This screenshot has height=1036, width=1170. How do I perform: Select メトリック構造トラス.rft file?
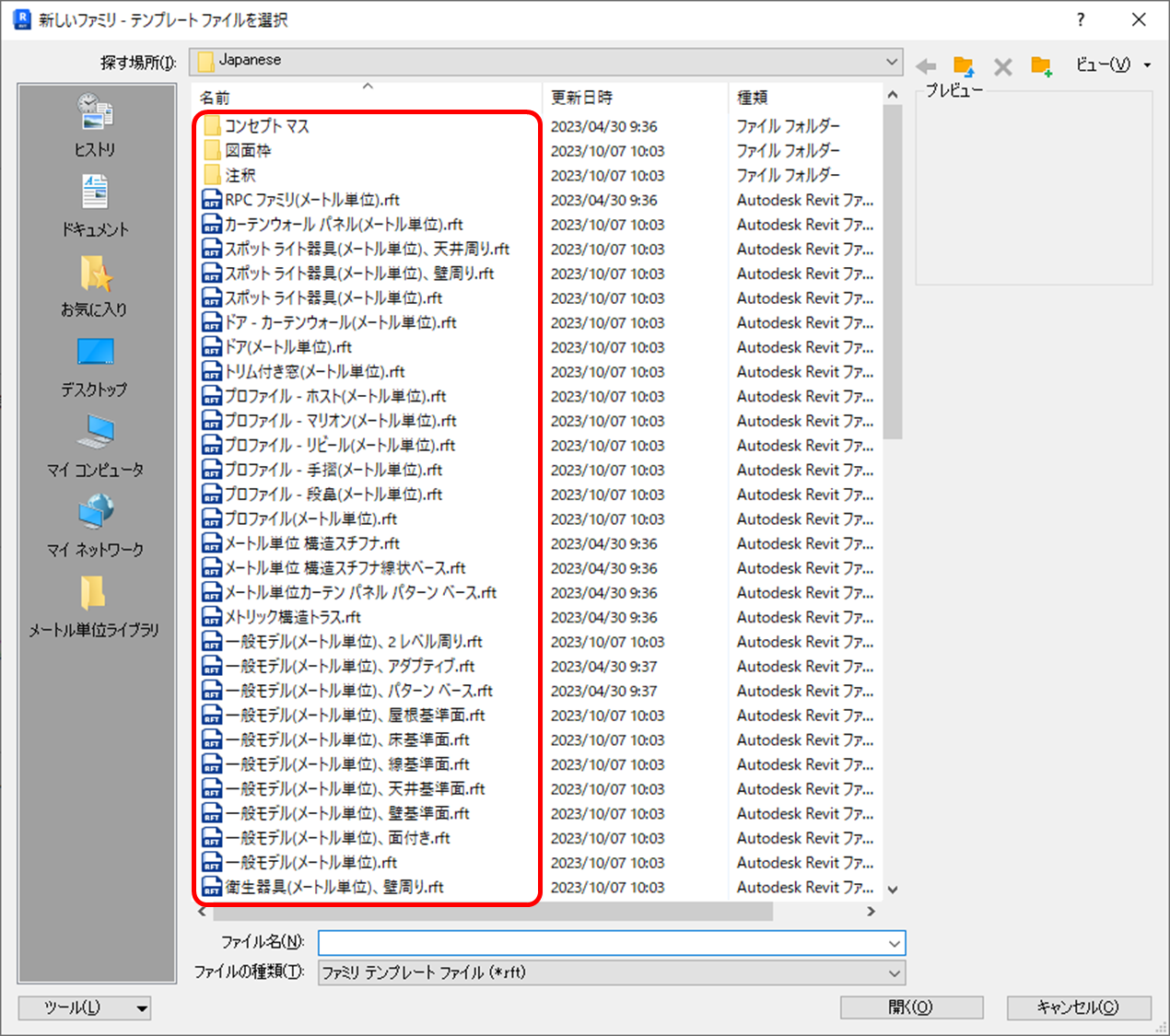282,617
